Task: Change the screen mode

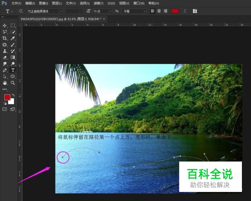Action: tap(13, 109)
